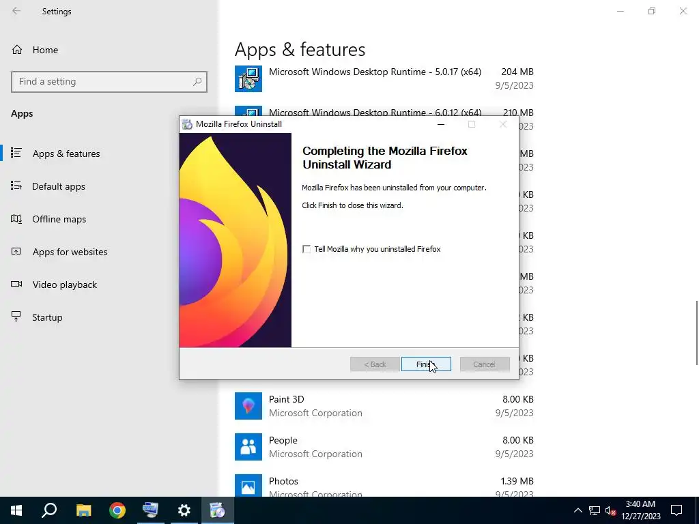699x524 pixels.
Task: Select the Photos app entry
Action: pos(384,486)
